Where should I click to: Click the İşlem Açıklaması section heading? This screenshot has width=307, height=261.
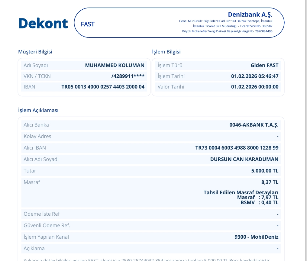tap(38, 110)
